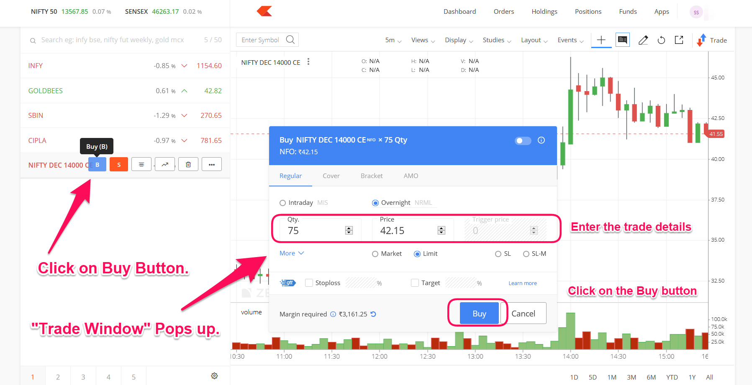752x385 pixels.
Task: Select the crosshair plus tool
Action: pyautogui.click(x=601, y=40)
